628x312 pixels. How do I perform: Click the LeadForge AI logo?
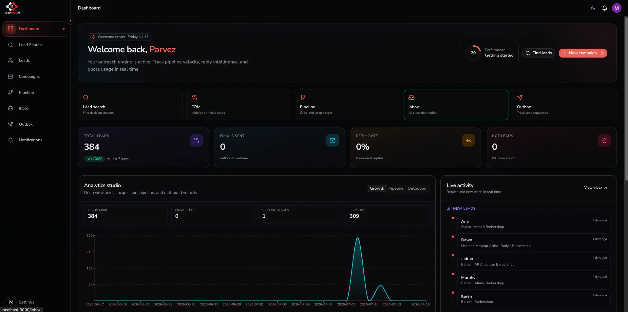click(x=12, y=8)
